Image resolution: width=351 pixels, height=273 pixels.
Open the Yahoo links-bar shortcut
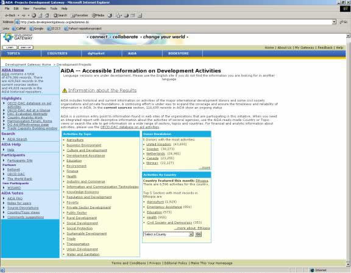tap(83, 29)
